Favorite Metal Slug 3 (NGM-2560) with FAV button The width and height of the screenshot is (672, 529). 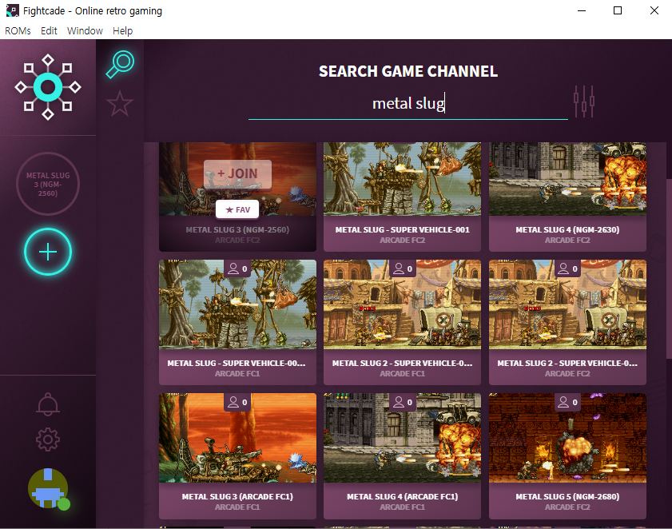pos(237,209)
